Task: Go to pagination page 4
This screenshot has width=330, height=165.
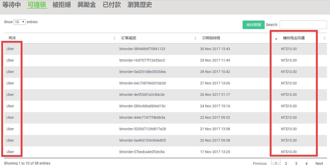Action: [x=306, y=163]
